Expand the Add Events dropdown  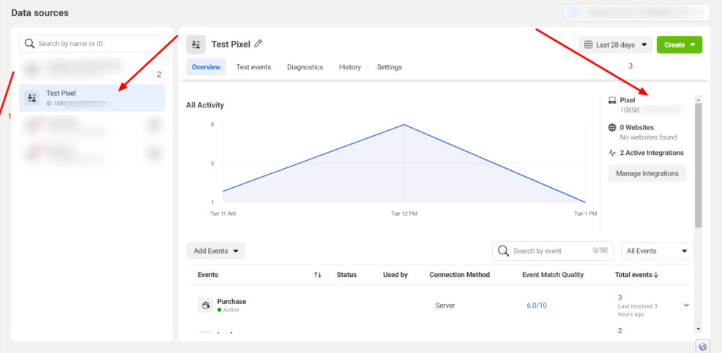click(215, 251)
